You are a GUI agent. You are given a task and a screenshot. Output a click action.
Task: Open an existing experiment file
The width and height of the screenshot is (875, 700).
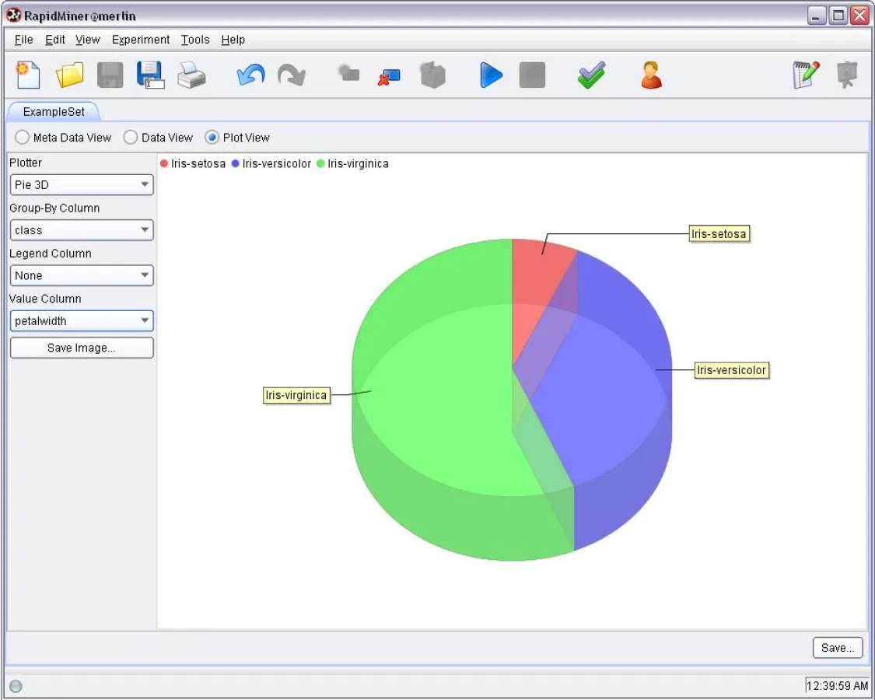click(x=69, y=75)
